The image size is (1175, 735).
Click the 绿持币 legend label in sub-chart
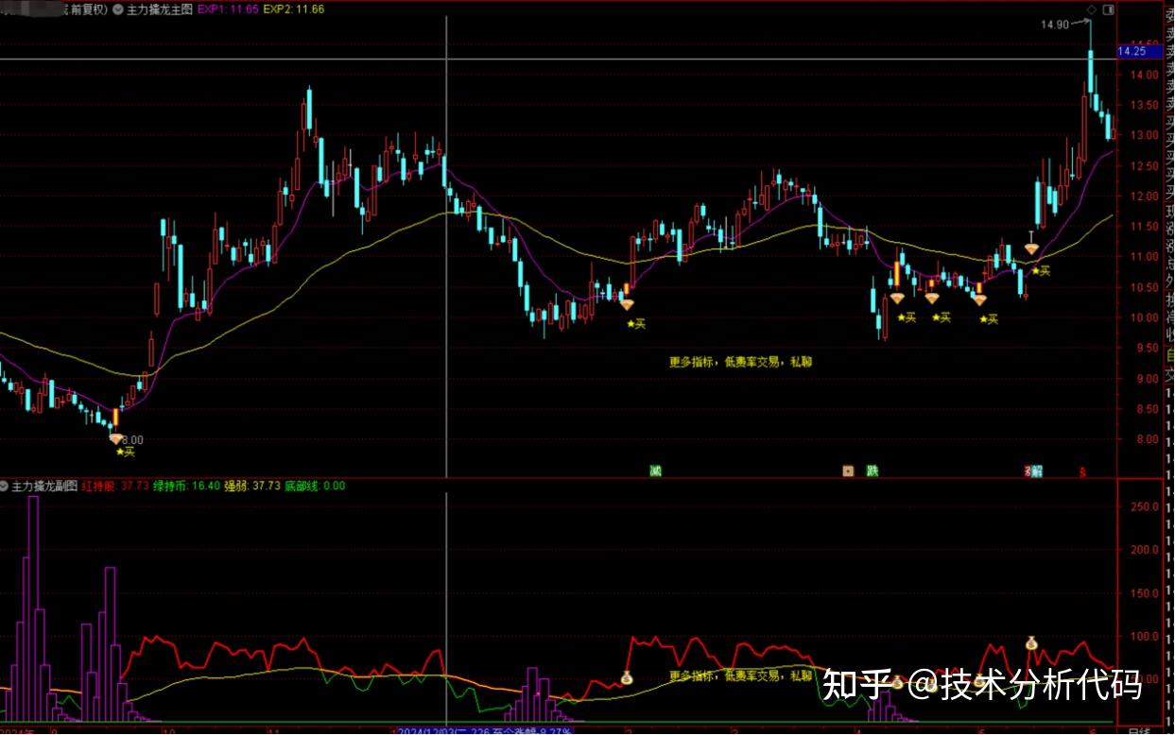pos(171,486)
